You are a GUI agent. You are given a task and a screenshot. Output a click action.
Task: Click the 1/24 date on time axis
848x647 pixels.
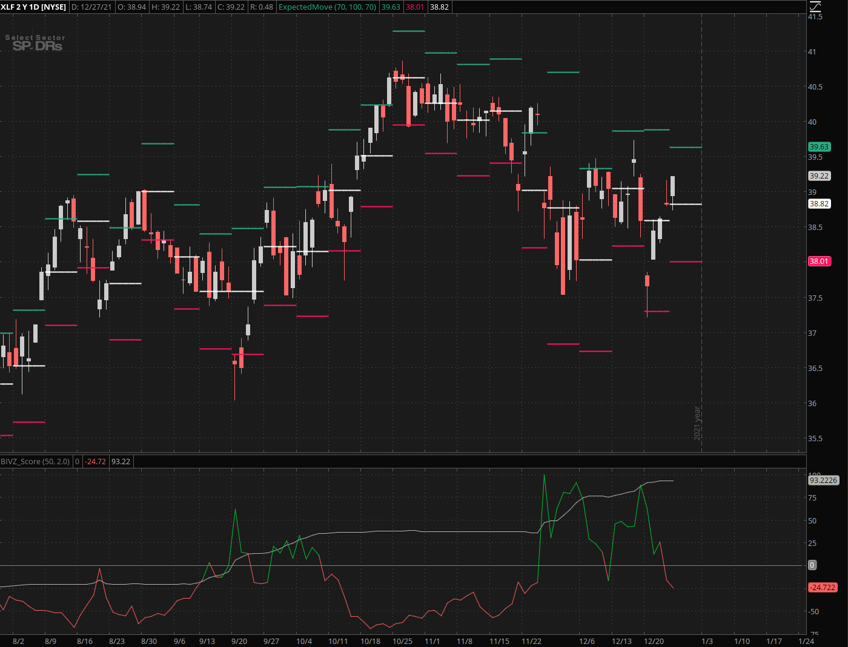tap(806, 641)
